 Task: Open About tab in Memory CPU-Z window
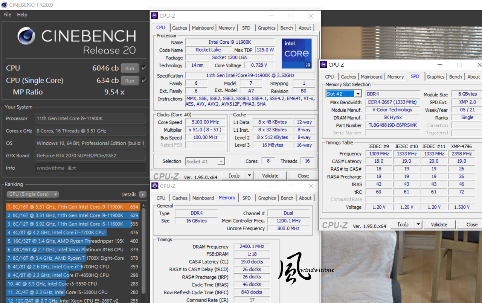click(x=305, y=198)
